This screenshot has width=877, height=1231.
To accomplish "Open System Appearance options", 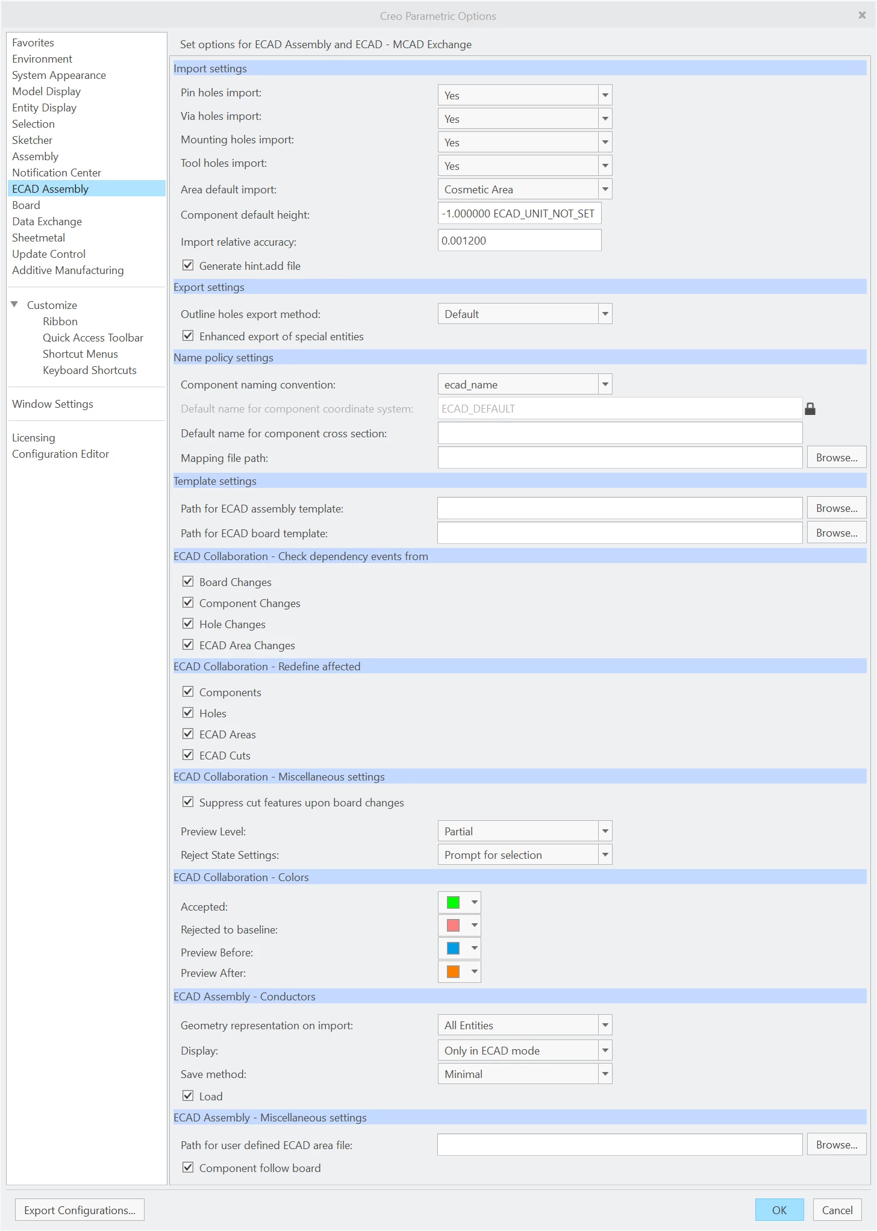I will tap(59, 75).
